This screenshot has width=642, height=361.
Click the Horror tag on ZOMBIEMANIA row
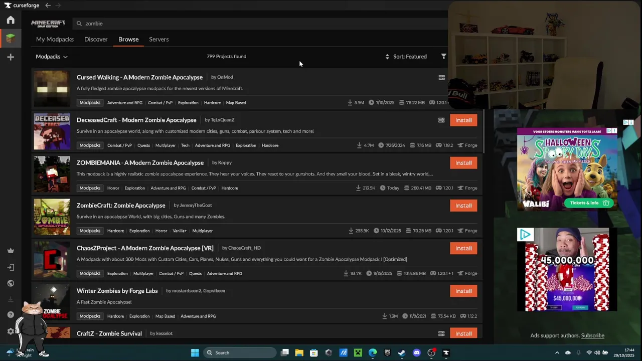click(x=113, y=188)
